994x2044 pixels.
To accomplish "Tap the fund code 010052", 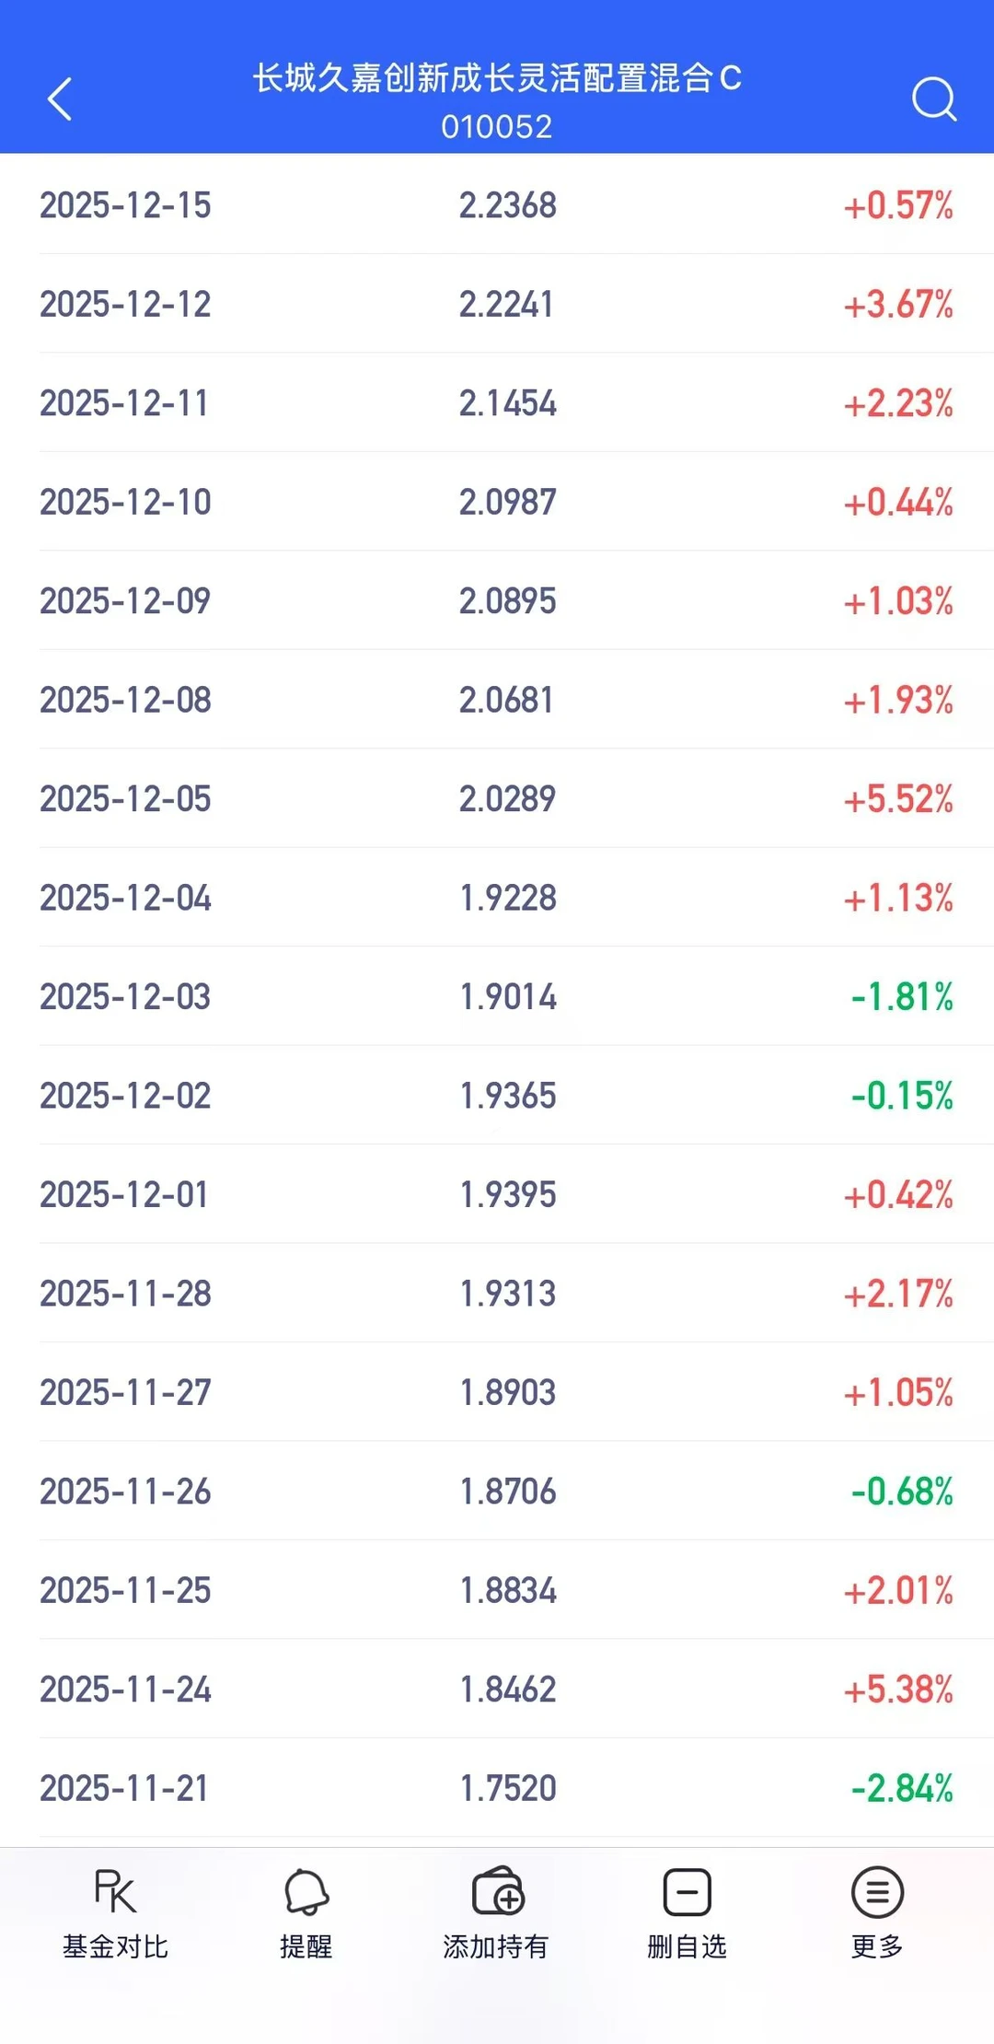I will (497, 127).
